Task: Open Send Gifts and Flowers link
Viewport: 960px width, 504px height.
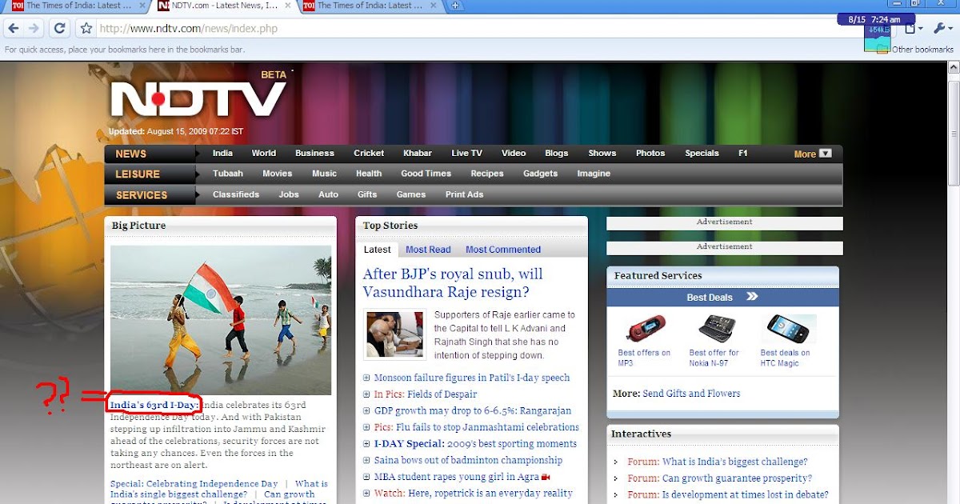Action: click(691, 394)
